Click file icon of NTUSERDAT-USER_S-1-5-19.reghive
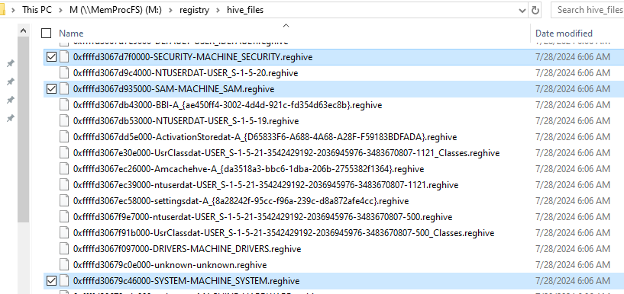Image resolution: width=624 pixels, height=294 pixels. 64,121
